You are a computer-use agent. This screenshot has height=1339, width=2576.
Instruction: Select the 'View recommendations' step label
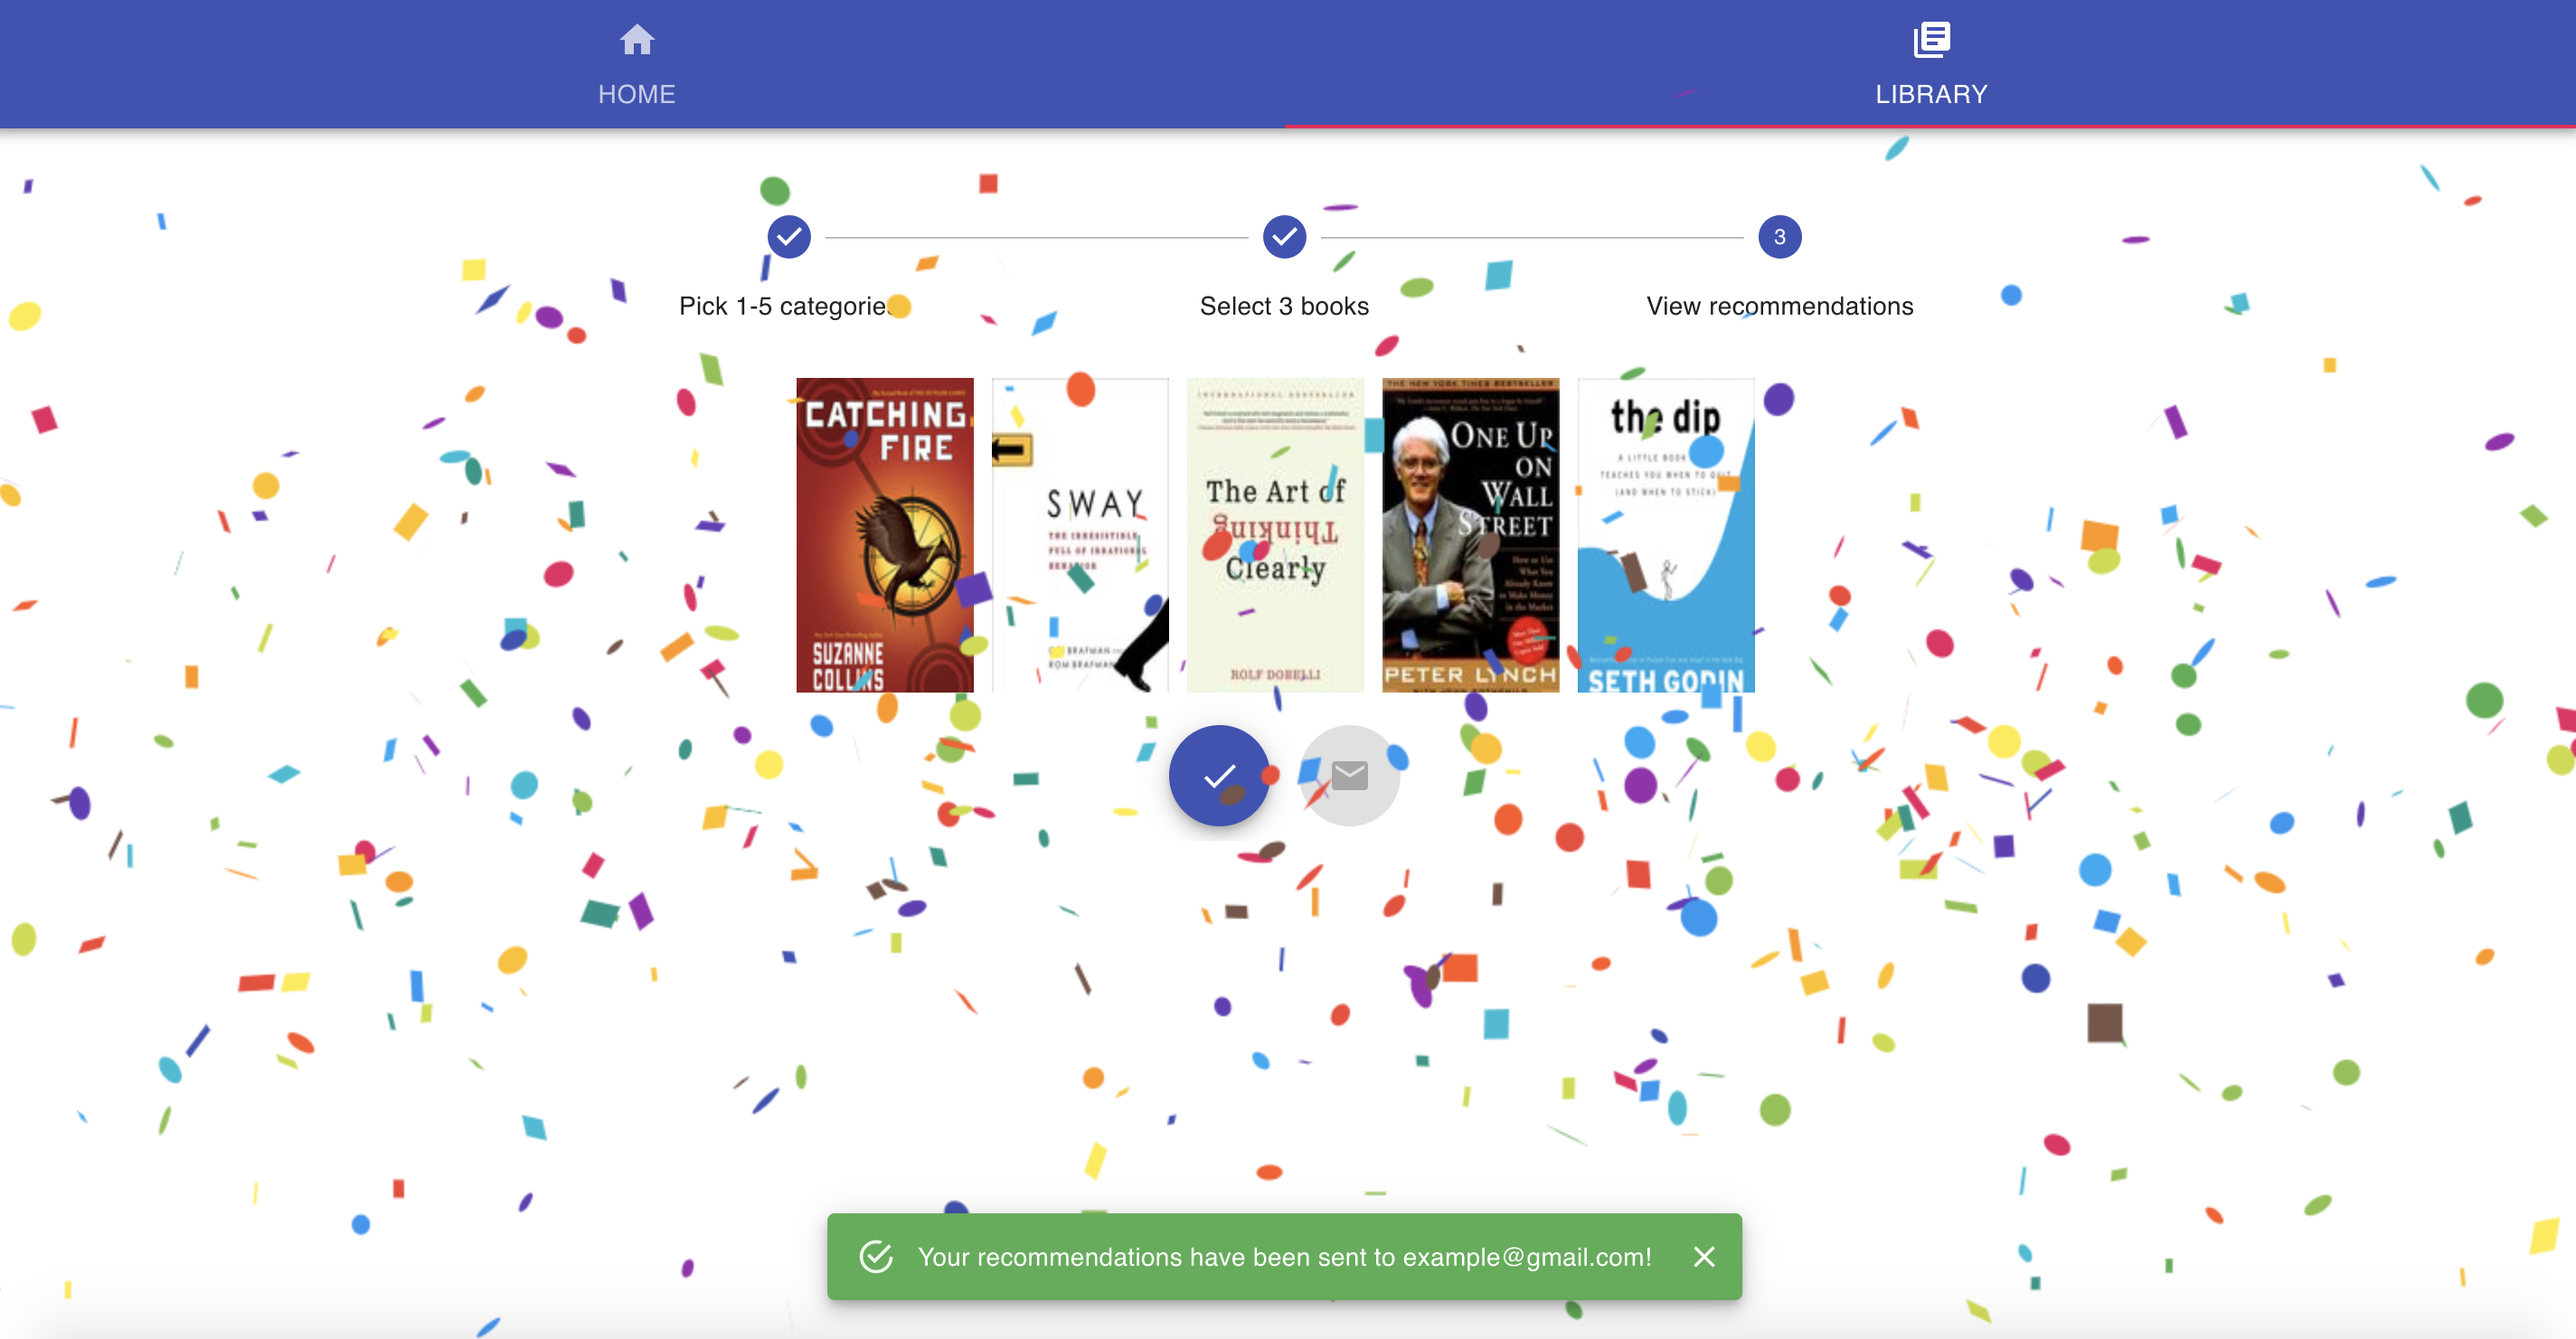[1779, 306]
